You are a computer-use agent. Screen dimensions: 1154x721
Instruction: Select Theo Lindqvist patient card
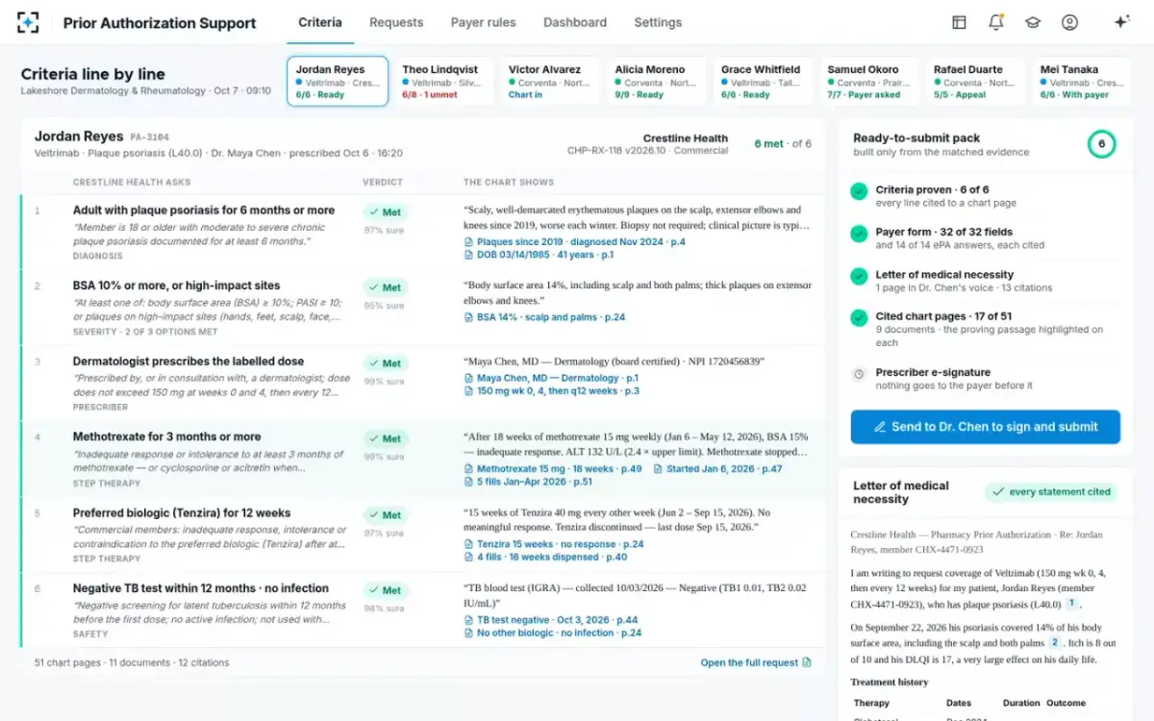[x=443, y=81]
